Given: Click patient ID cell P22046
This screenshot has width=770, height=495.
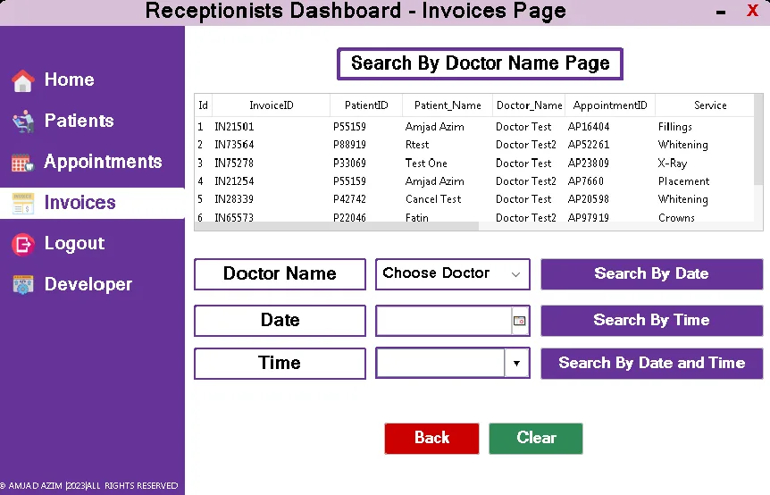Looking at the screenshot, I should (x=349, y=217).
